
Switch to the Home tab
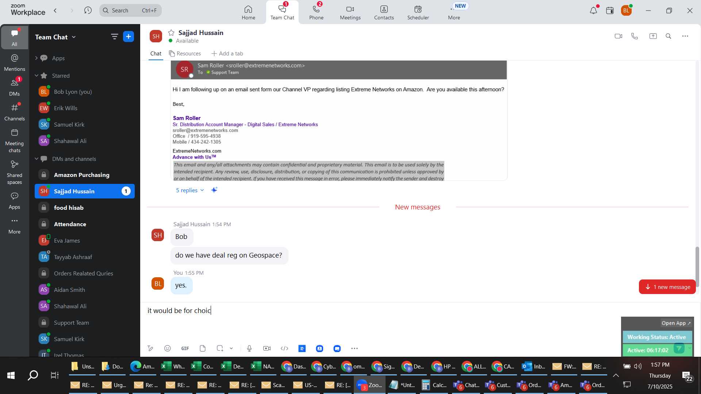[248, 12]
